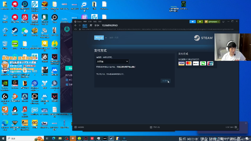Viewport: 251px width, 141px height.
Task: Click the checkout URL address bar
Action: pos(158,29)
